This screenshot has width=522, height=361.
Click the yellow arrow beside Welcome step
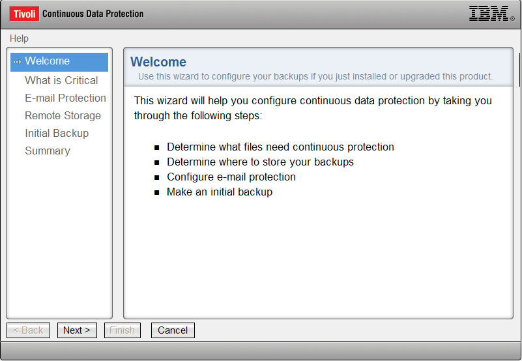pos(18,62)
